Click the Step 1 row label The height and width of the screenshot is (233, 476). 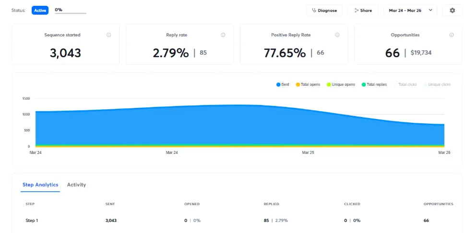(32, 221)
